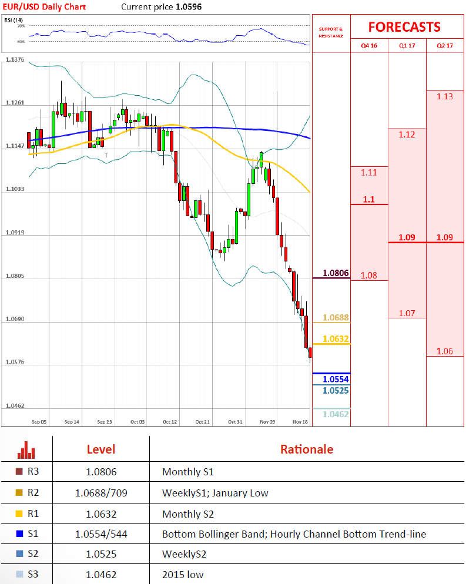The image size is (466, 584).
Task: Click the 1.0525 level table cell
Action: click(101, 554)
